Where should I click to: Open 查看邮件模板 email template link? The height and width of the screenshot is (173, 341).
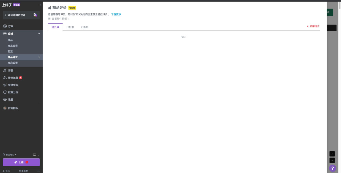[x=59, y=19]
